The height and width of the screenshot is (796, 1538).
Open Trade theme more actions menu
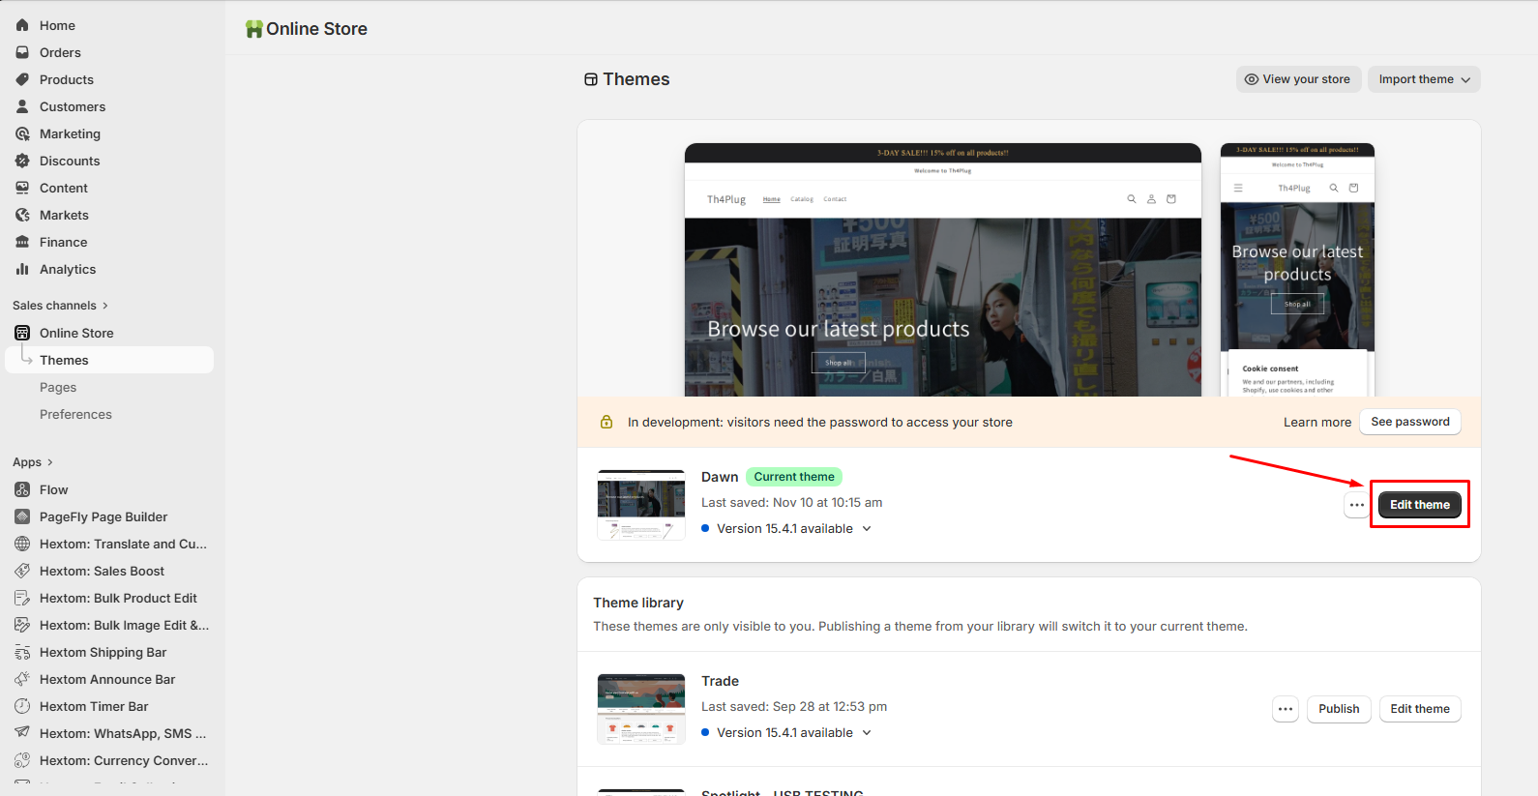(1286, 709)
